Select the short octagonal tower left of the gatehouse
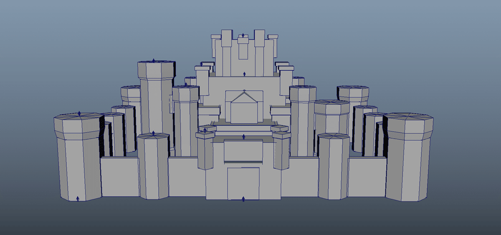 coord(153,166)
